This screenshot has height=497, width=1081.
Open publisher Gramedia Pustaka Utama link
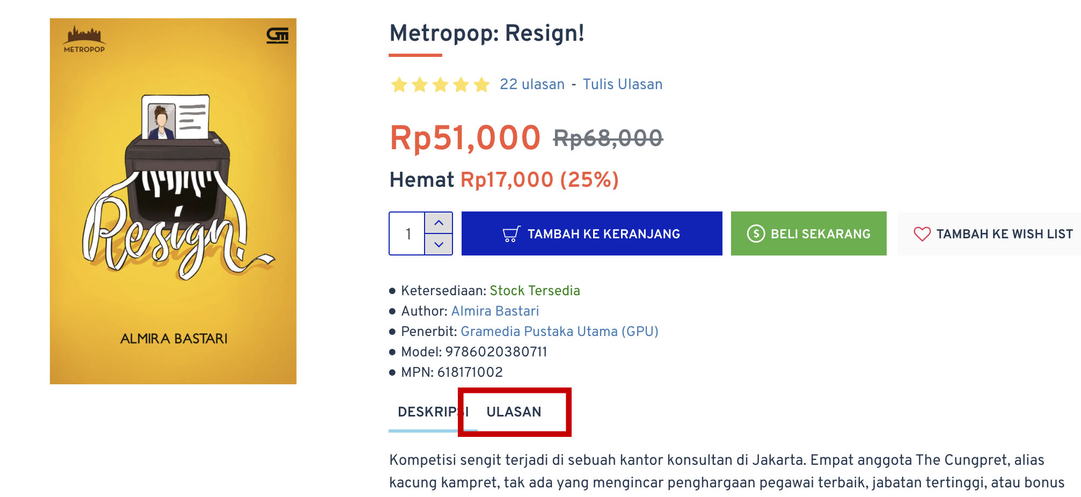pyautogui.click(x=559, y=332)
